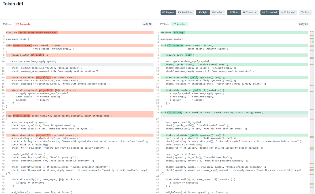Click the diff minimap overview bar
The height and width of the screenshot is (194, 315).
point(312,113)
